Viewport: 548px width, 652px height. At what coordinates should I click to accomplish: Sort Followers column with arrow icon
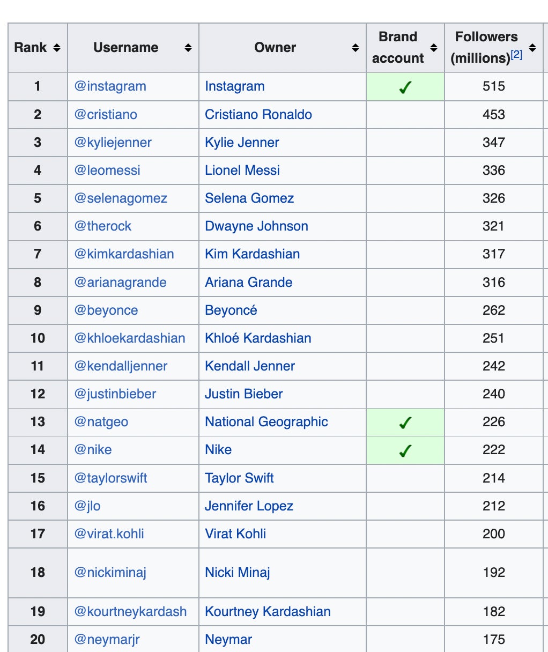coord(532,48)
